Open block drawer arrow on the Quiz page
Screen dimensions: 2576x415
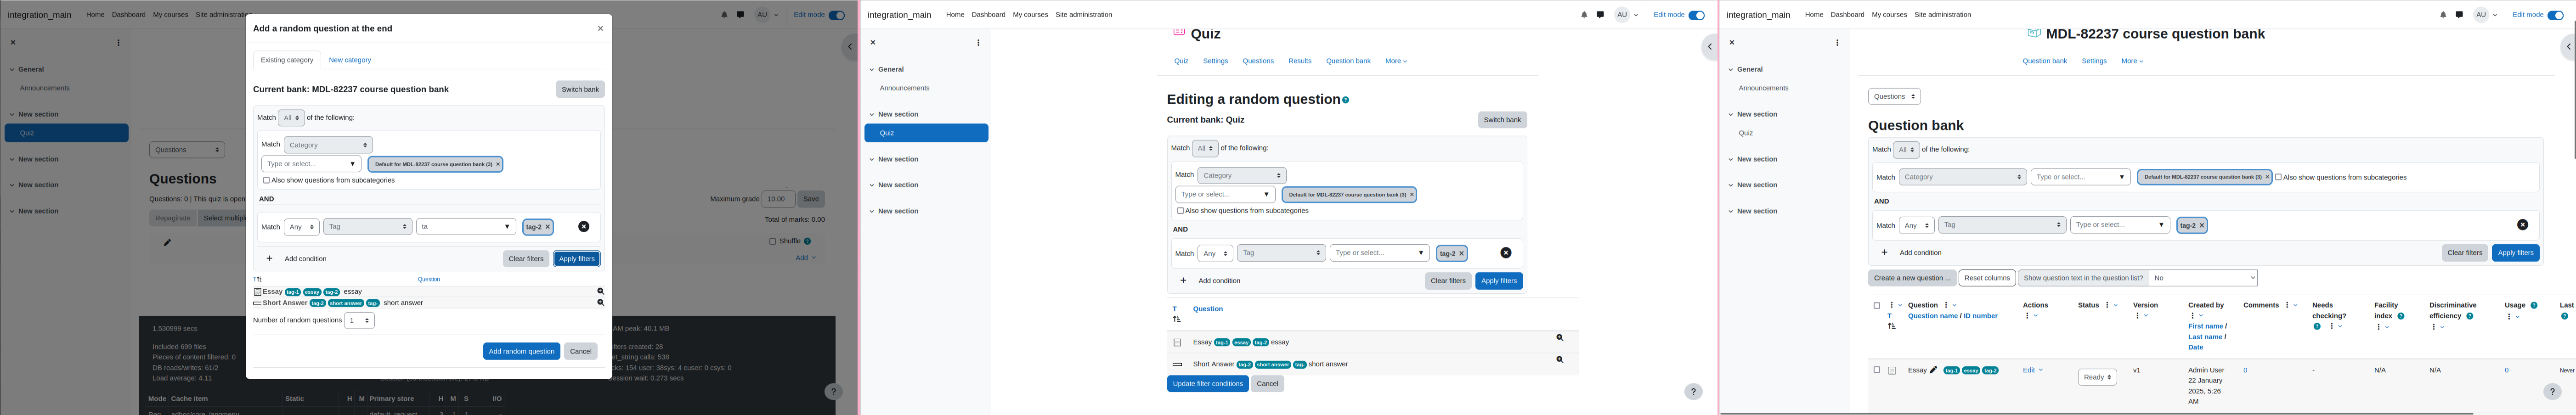(x=1709, y=47)
